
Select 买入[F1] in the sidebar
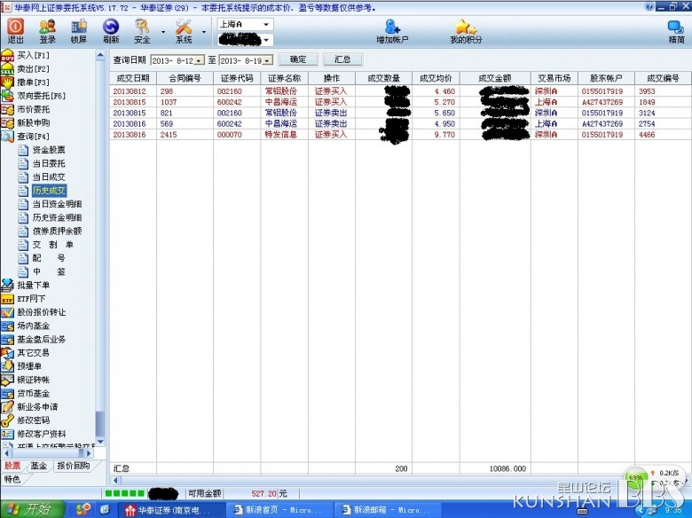[33, 56]
